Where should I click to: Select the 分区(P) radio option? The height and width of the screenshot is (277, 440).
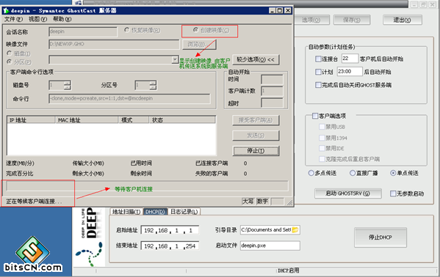(x=10, y=62)
